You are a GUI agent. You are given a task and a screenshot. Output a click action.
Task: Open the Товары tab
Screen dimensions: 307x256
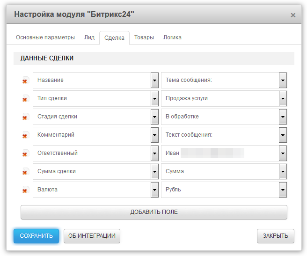pyautogui.click(x=144, y=37)
